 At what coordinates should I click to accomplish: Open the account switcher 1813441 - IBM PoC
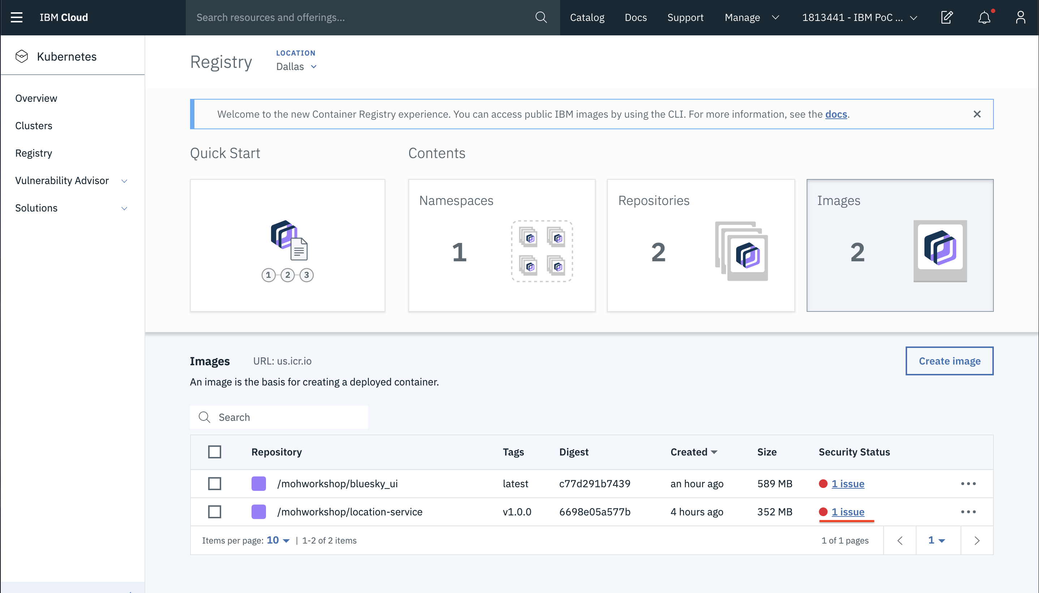[860, 17]
